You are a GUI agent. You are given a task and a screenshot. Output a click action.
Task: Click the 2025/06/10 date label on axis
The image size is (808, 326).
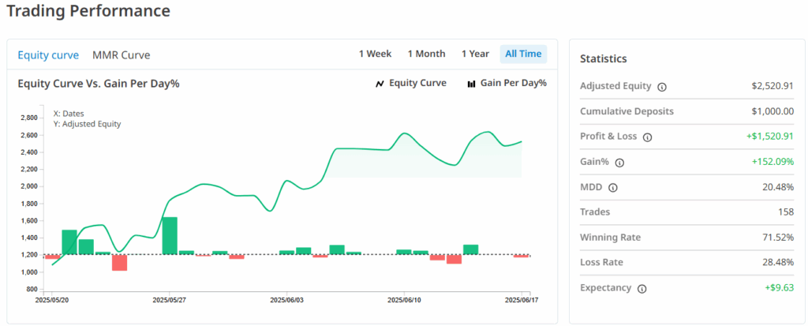pyautogui.click(x=405, y=300)
